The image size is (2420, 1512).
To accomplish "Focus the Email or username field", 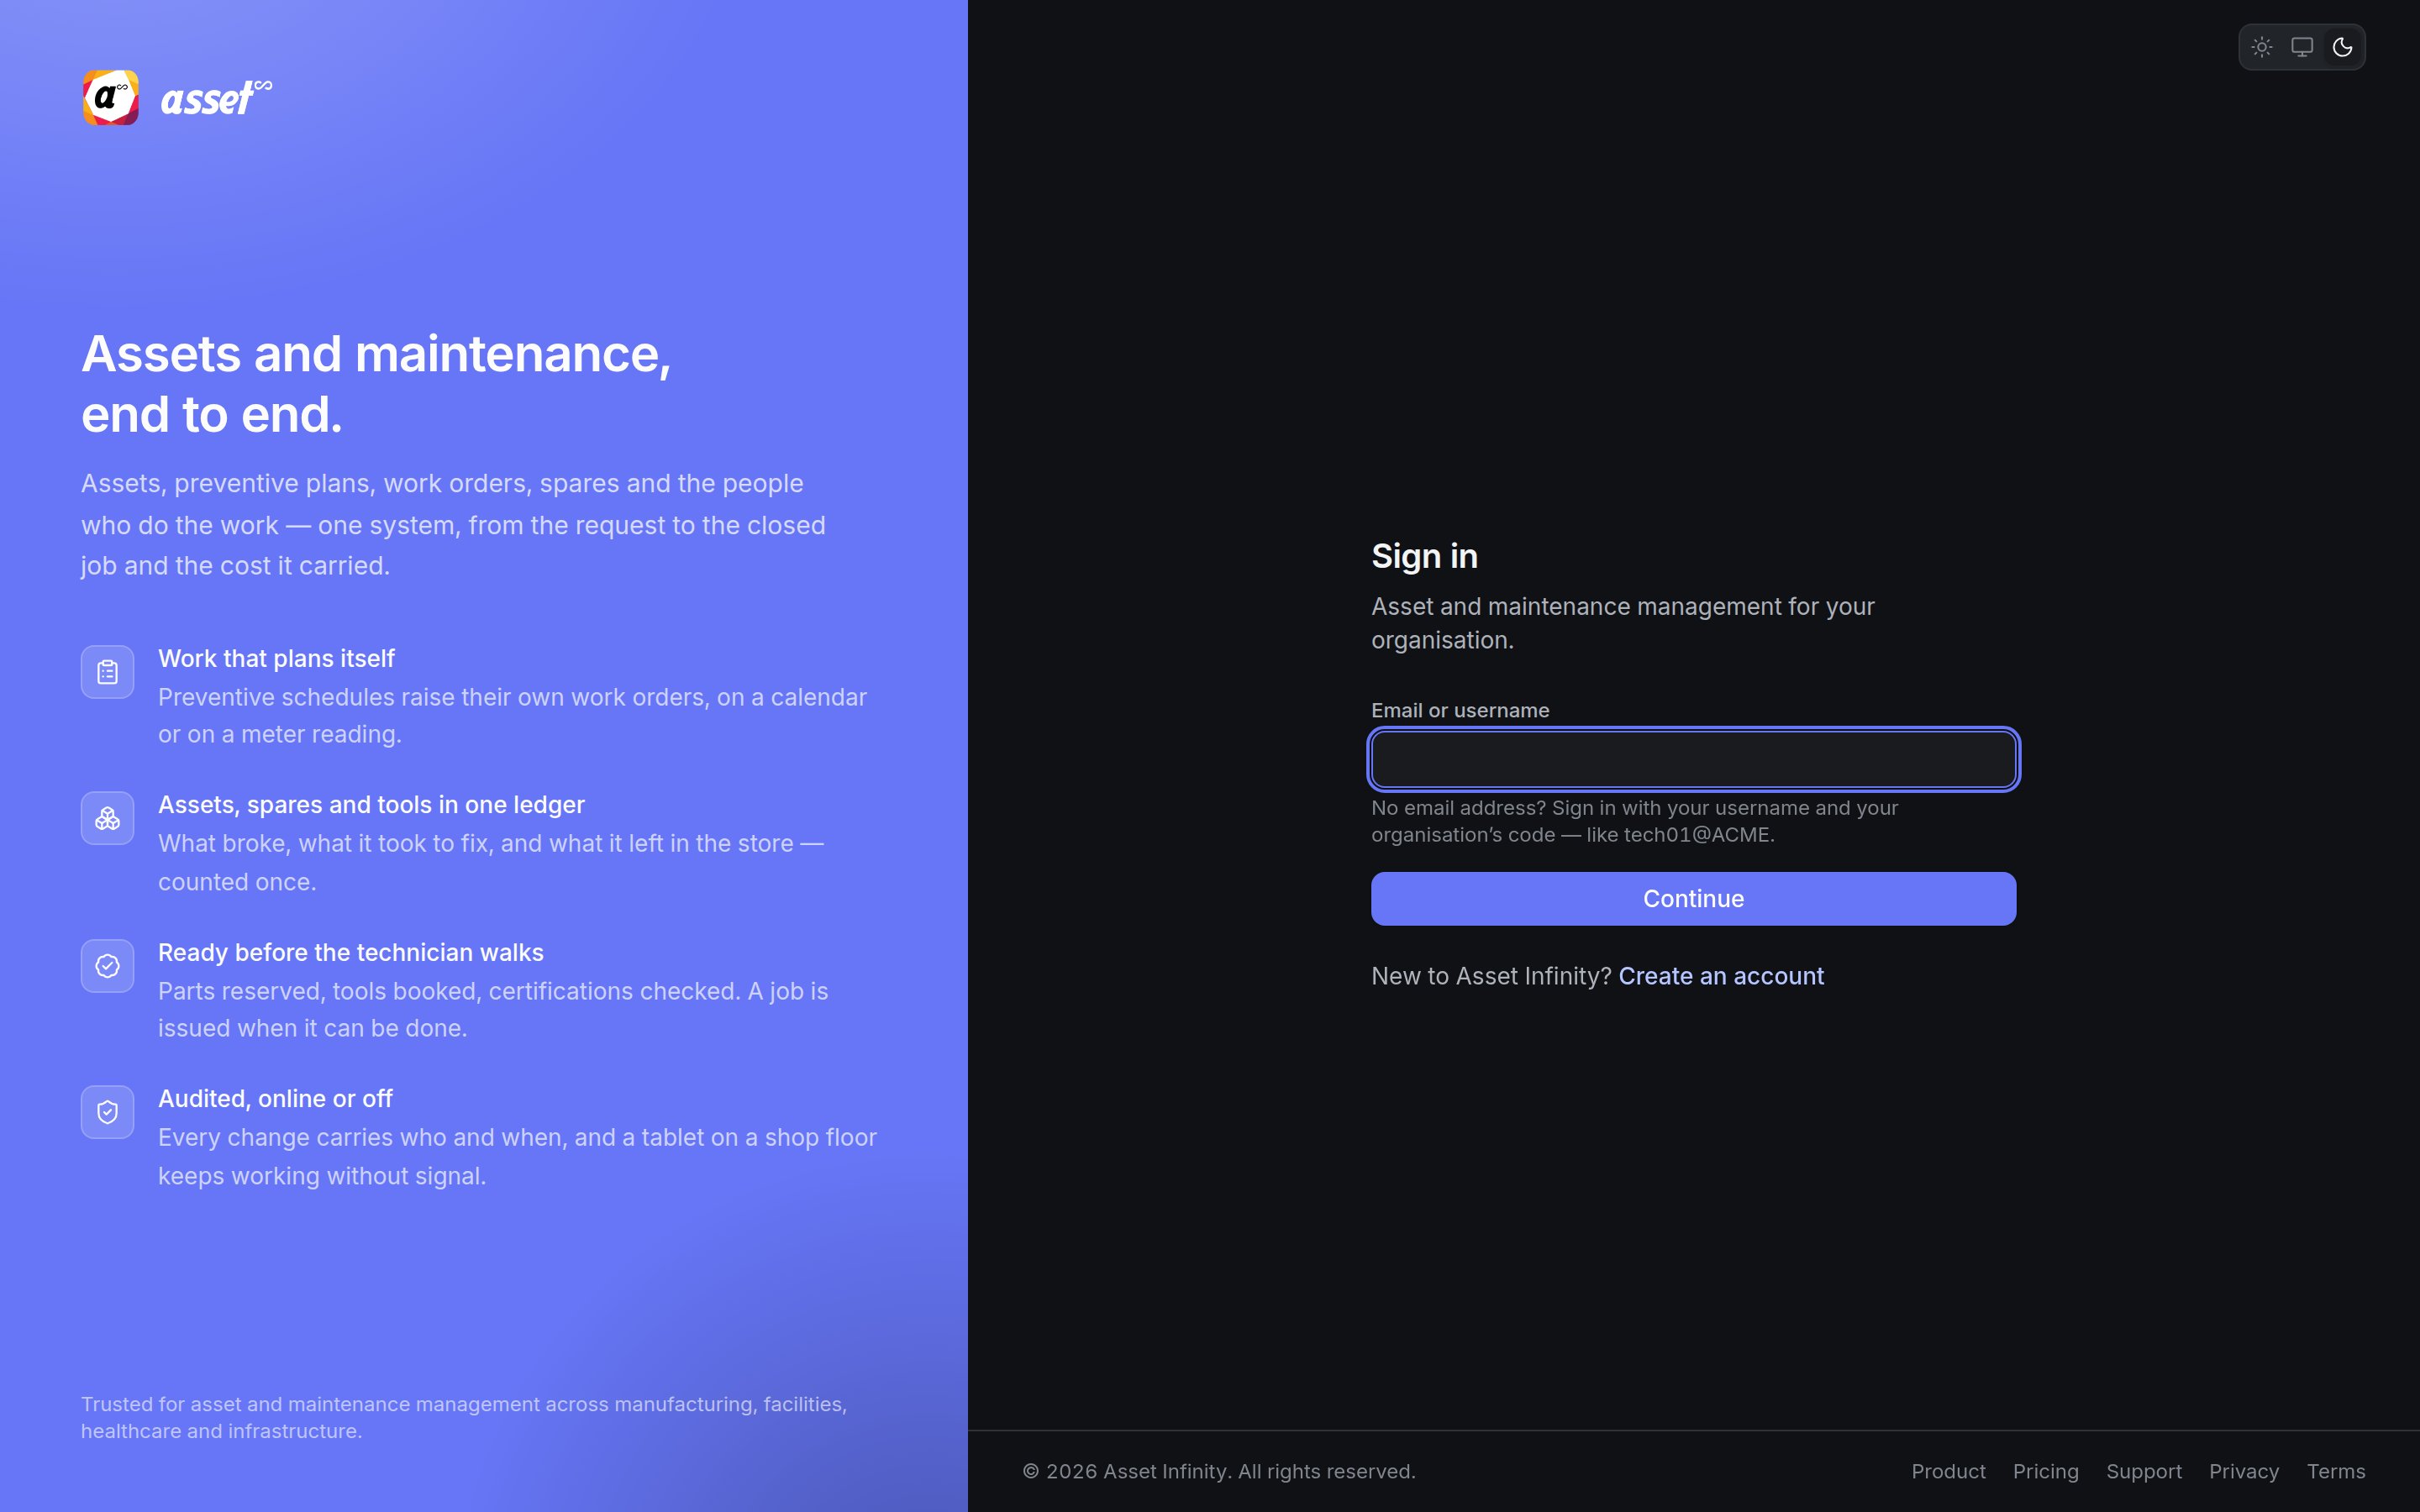I will pyautogui.click(x=1693, y=760).
